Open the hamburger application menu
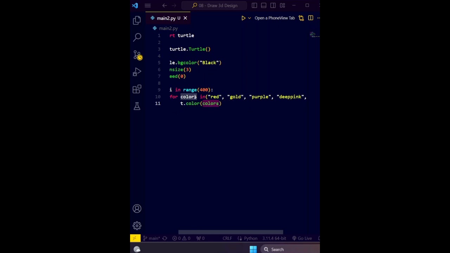 pyautogui.click(x=148, y=5)
